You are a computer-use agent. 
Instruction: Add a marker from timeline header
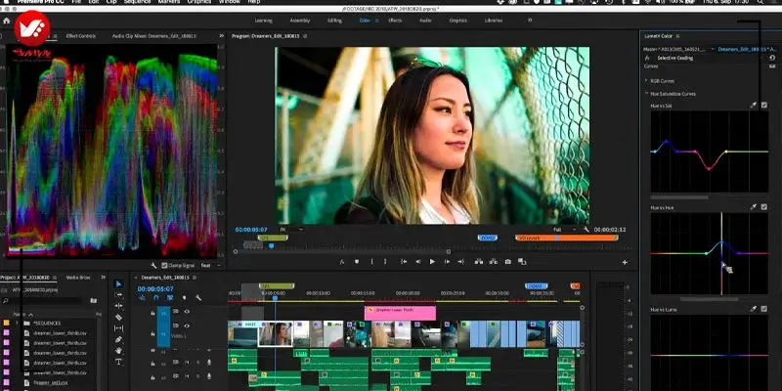click(185, 298)
